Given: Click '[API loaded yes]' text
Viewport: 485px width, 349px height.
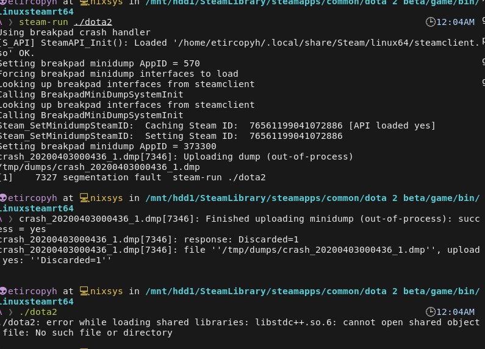Looking at the screenshot, I should coord(392,125).
